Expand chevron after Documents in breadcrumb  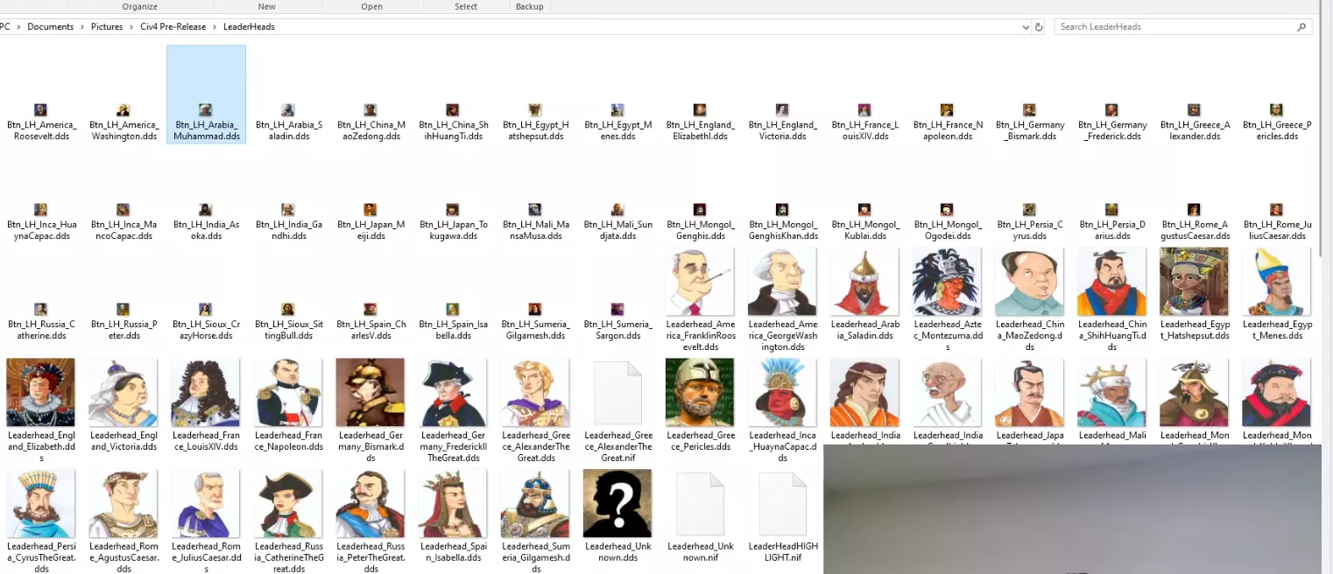82,27
